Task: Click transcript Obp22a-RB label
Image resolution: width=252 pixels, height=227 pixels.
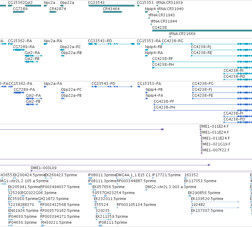Action: pyautogui.click(x=71, y=53)
